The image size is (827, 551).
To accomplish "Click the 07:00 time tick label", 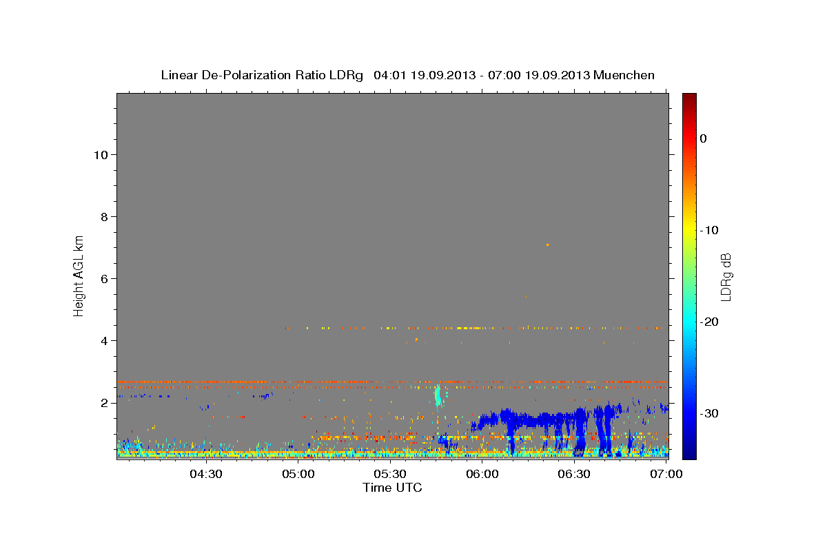I will click(666, 475).
